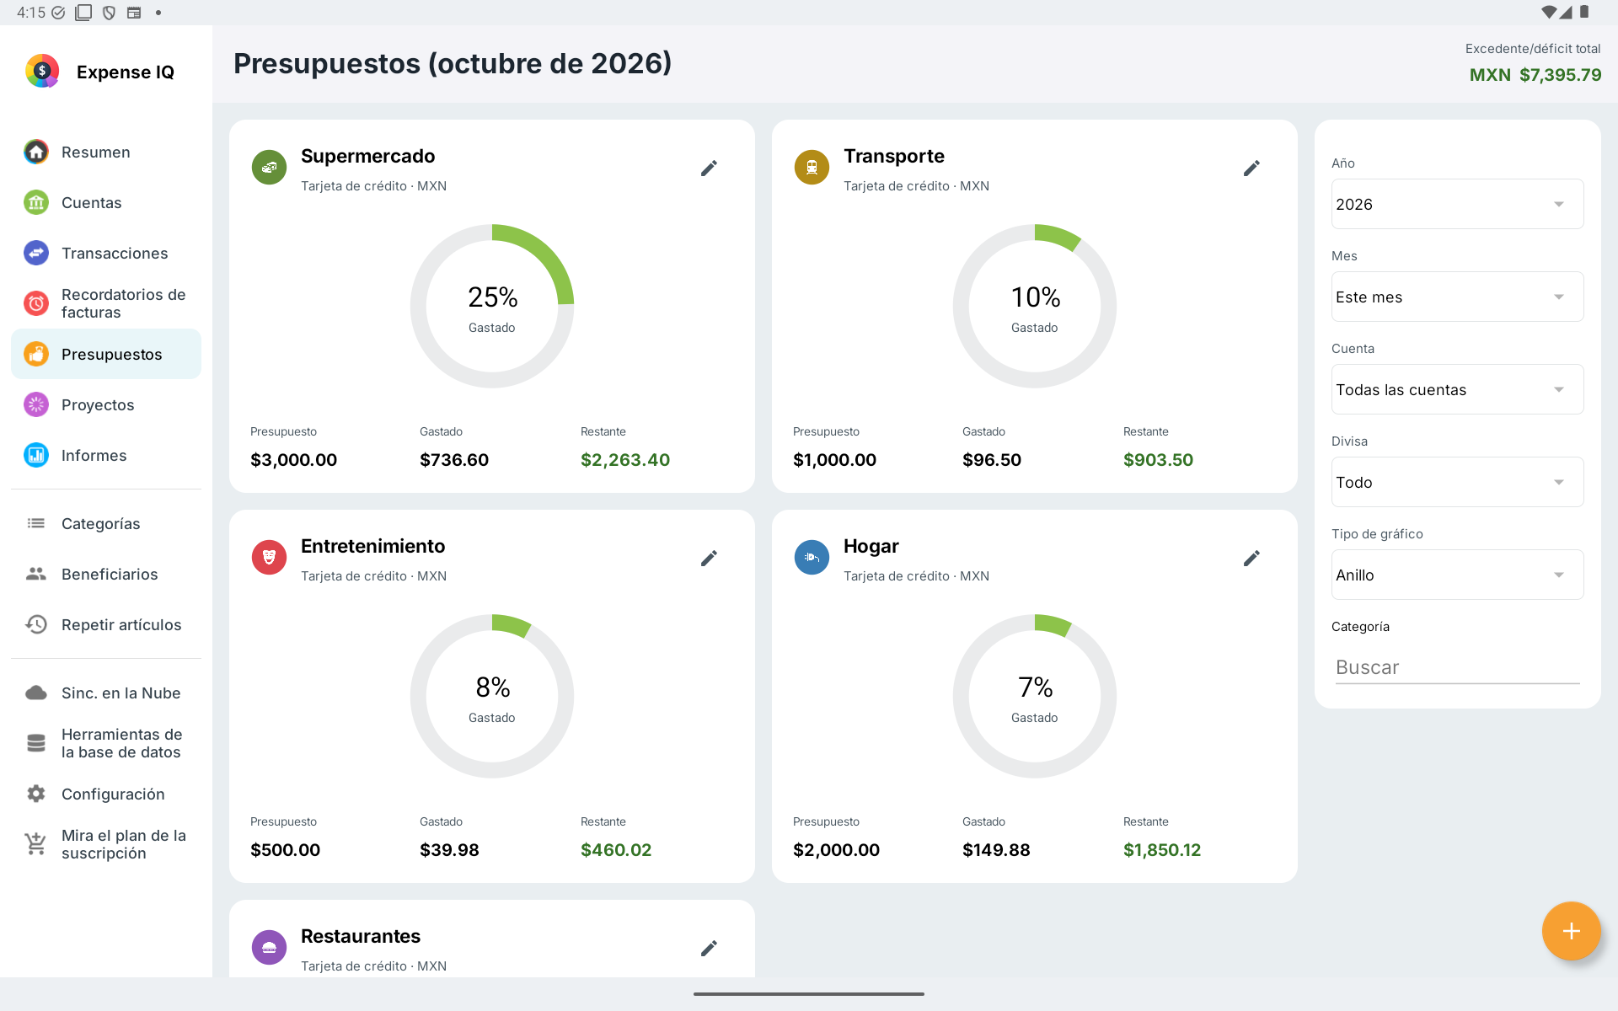Click the Entretenimiento 8% ring chart

(492, 696)
